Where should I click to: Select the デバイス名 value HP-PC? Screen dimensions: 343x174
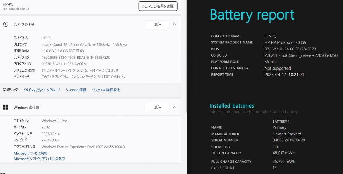47,38
